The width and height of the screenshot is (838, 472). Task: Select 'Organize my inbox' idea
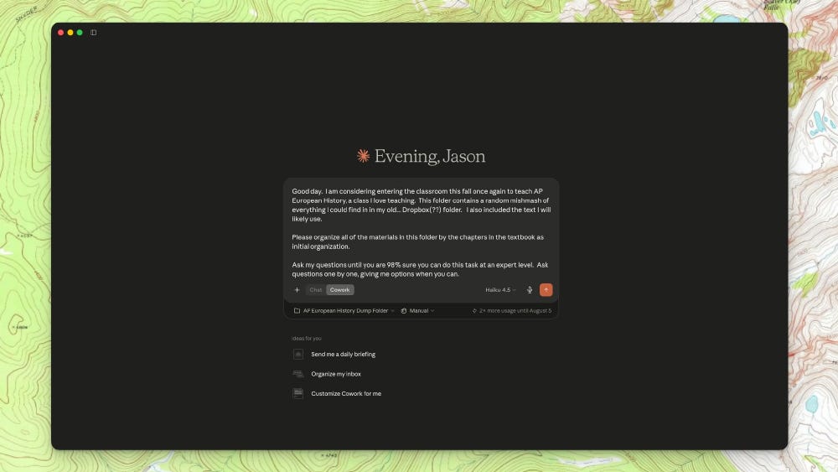[x=336, y=374]
